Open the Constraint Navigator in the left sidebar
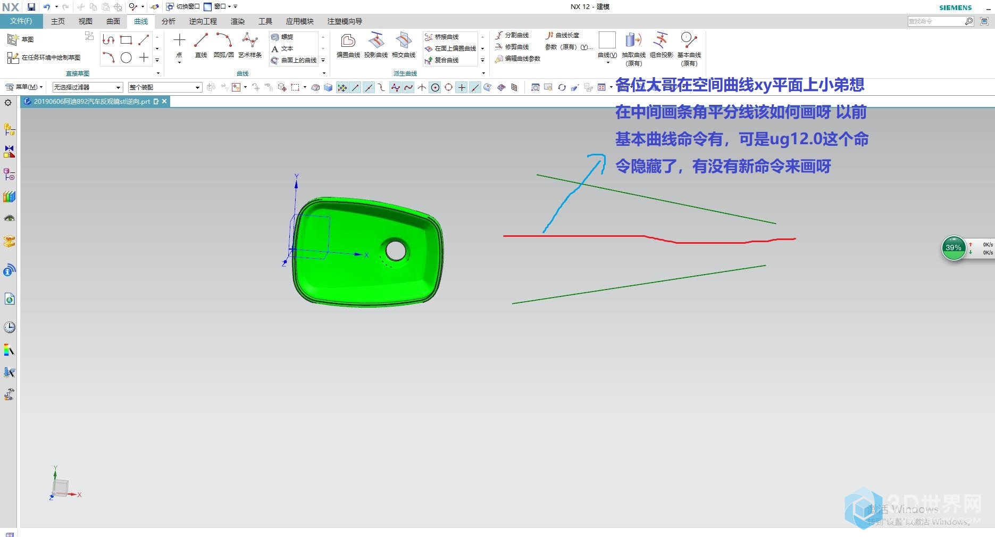Viewport: 995px width, 537px height. click(9, 152)
